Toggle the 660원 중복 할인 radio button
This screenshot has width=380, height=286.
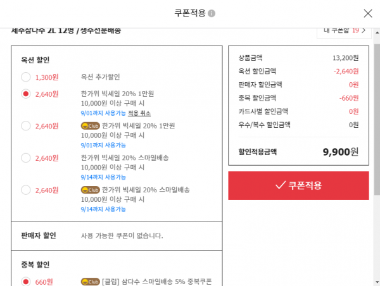coord(26,282)
